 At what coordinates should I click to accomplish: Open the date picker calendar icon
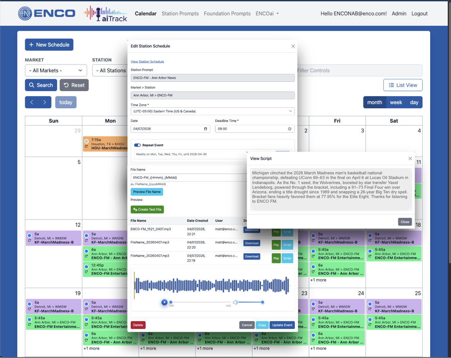pos(205,129)
